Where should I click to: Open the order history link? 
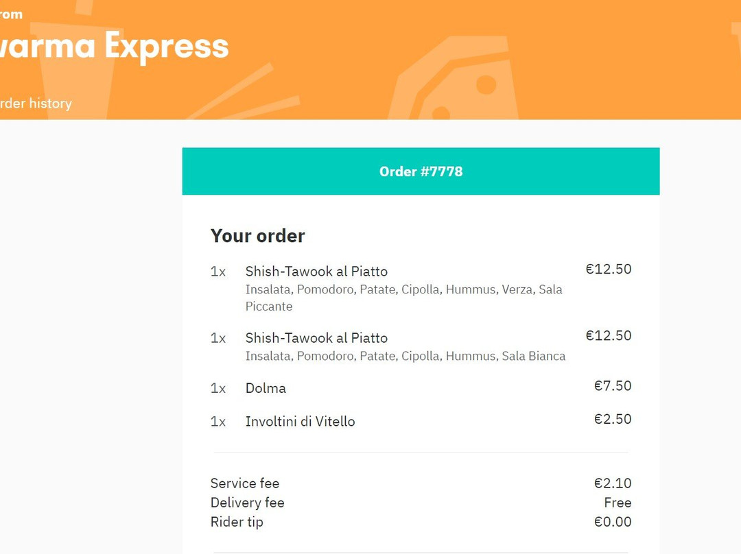(36, 103)
